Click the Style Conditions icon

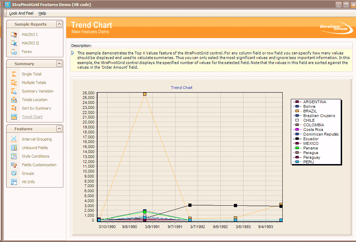(x=14, y=156)
